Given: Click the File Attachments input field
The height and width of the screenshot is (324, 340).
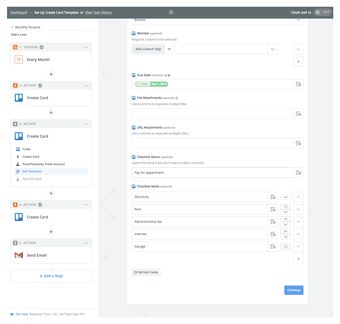Looking at the screenshot, I should [x=212, y=114].
